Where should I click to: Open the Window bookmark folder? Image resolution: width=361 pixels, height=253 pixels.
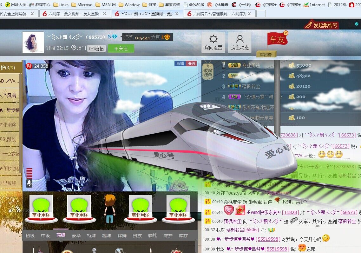pyautogui.click(x=129, y=4)
